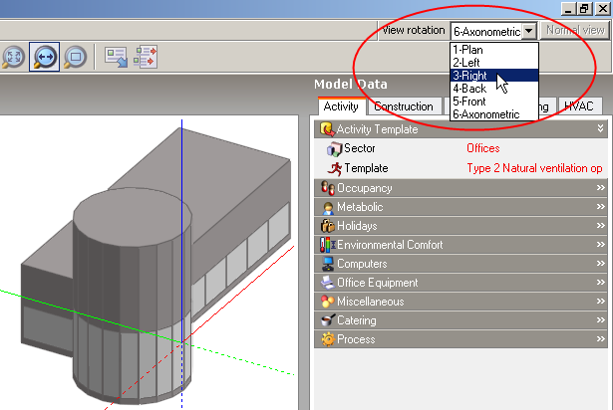The image size is (613, 410).
Task: Activate the zoom window magnifier tool
Action: [75, 56]
